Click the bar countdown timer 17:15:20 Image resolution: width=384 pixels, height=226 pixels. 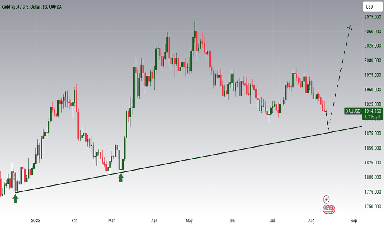click(372, 117)
